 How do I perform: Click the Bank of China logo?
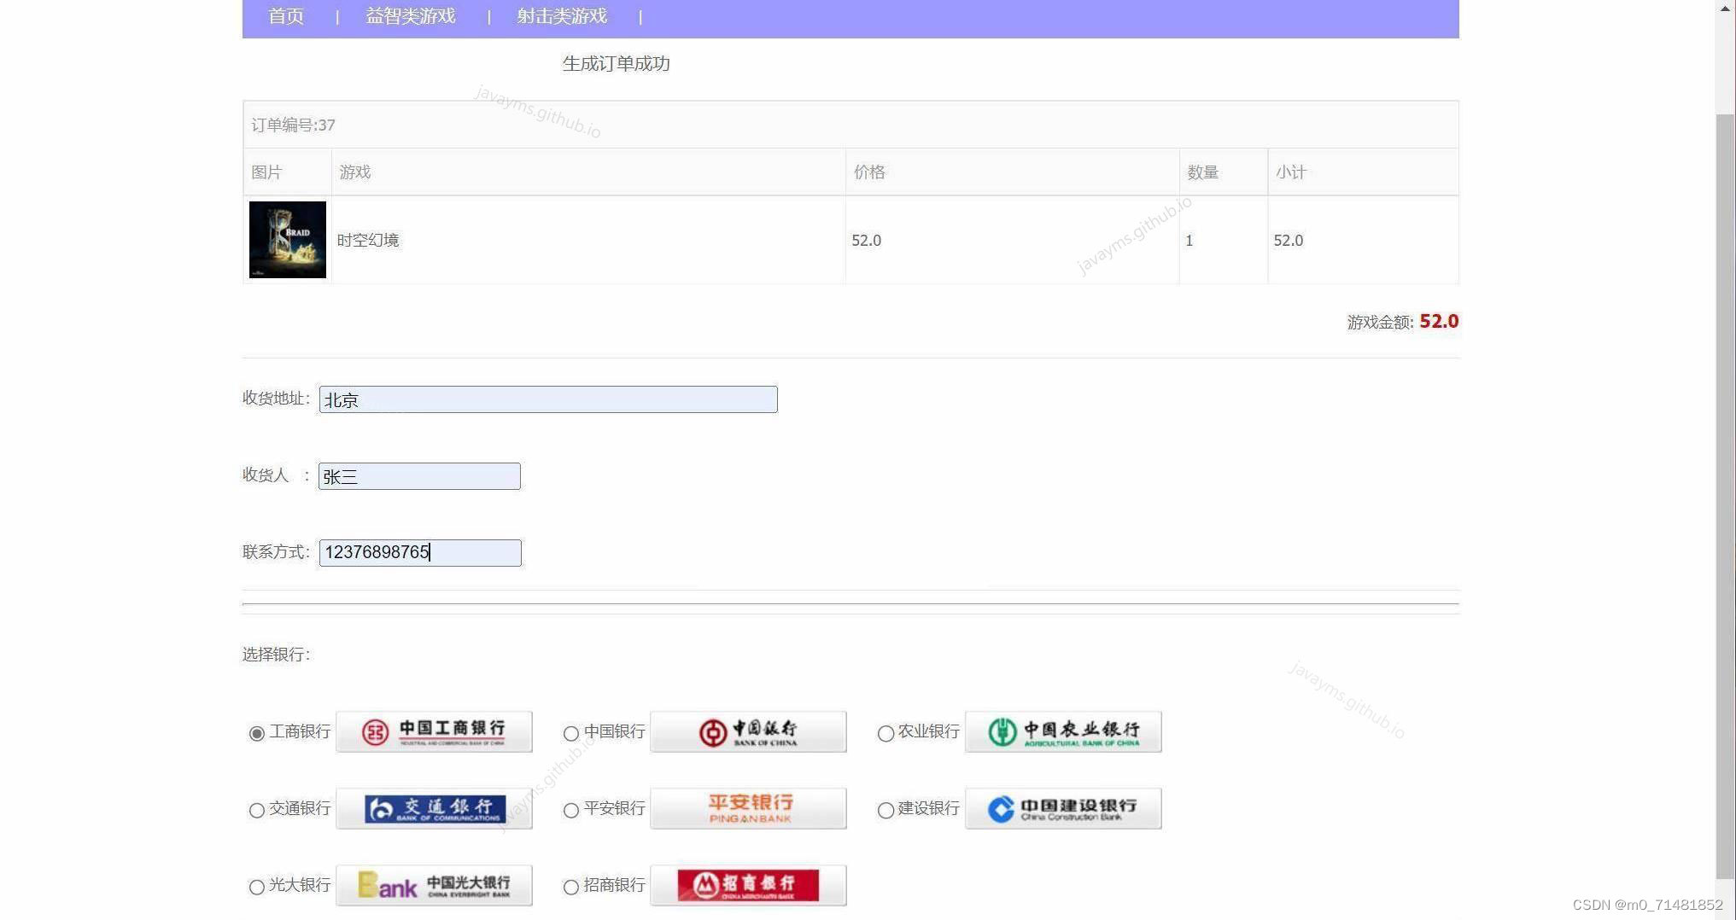pyautogui.click(x=748, y=731)
